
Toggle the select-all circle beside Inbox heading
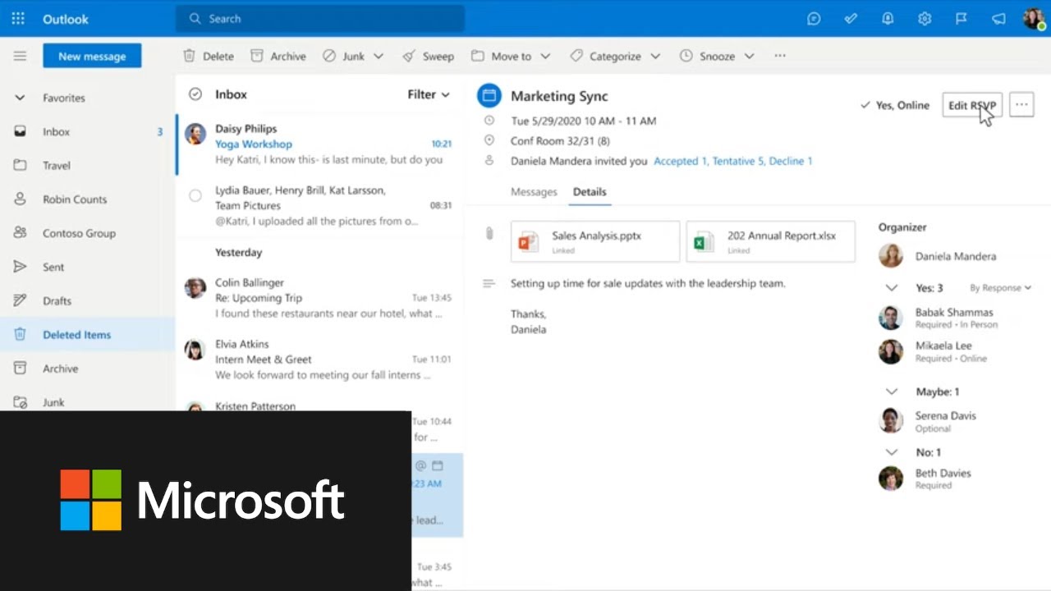[x=195, y=94]
